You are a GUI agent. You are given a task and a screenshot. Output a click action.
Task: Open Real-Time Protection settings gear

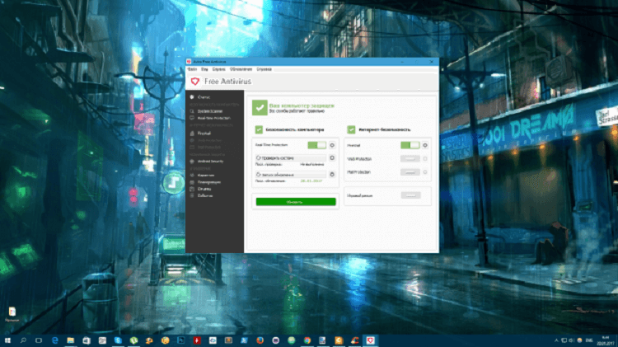[332, 145]
